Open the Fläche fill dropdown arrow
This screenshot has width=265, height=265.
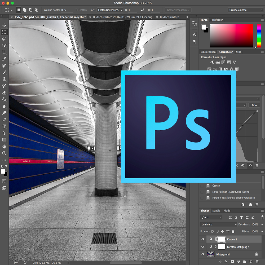[262, 232]
